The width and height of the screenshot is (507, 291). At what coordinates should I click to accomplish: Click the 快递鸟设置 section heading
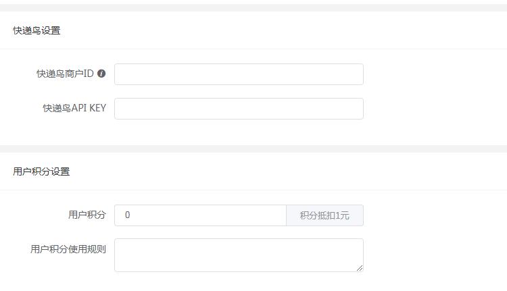37,30
